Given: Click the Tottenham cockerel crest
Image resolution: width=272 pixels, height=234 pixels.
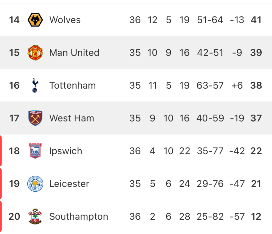Looking at the screenshot, I should 35,85.
